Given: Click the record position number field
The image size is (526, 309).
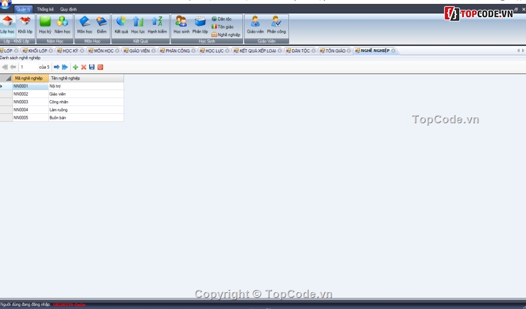Looking at the screenshot, I should (x=28, y=67).
